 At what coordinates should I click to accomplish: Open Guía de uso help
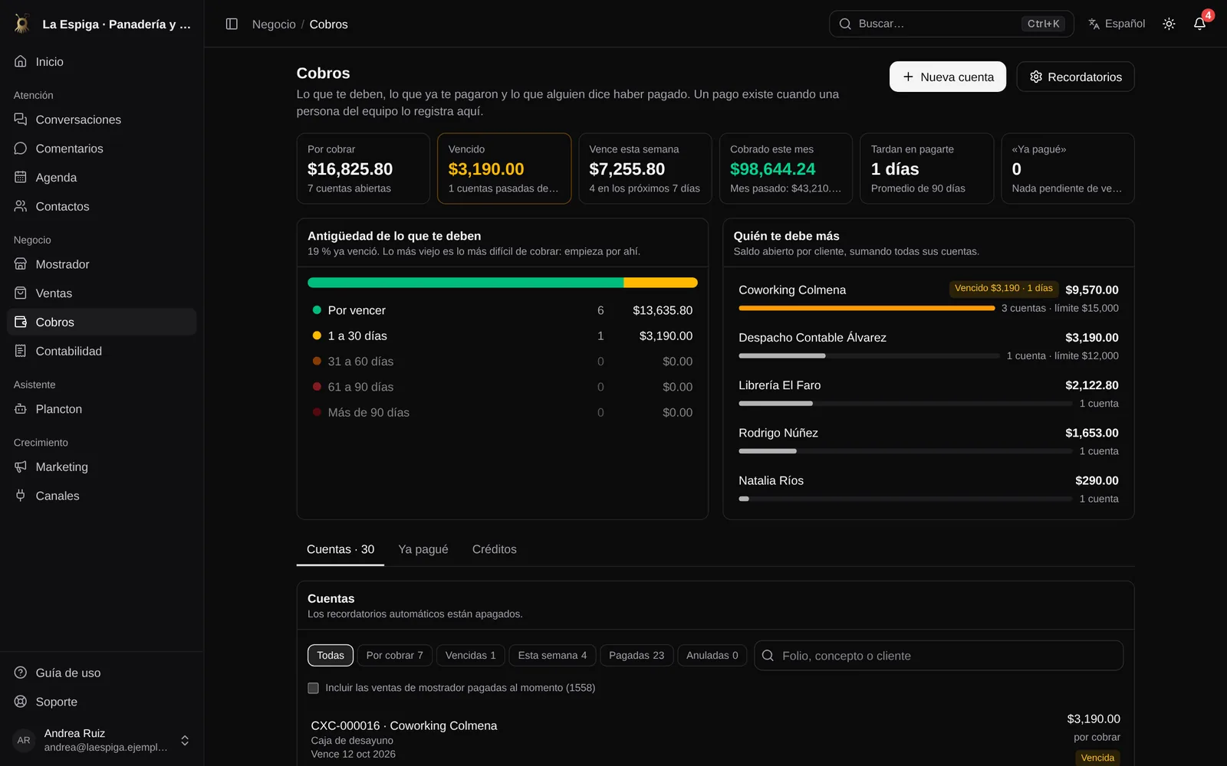pyautogui.click(x=102, y=673)
